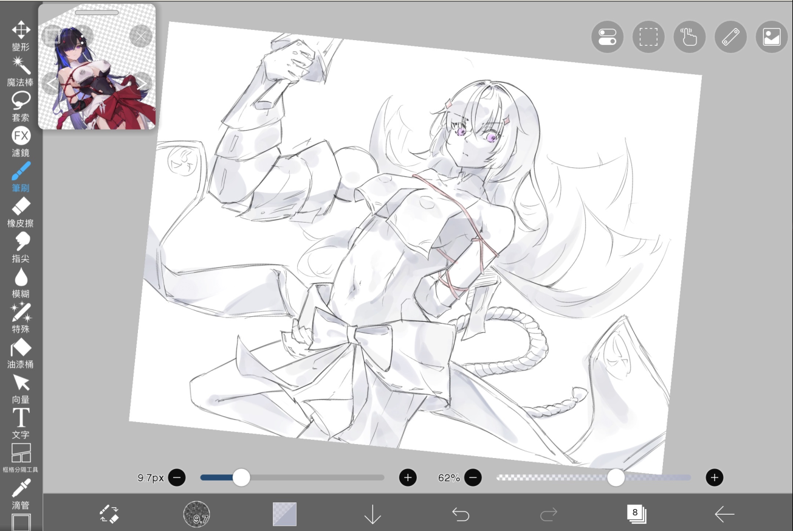Open the brush preview showing 9.7

[x=196, y=514]
